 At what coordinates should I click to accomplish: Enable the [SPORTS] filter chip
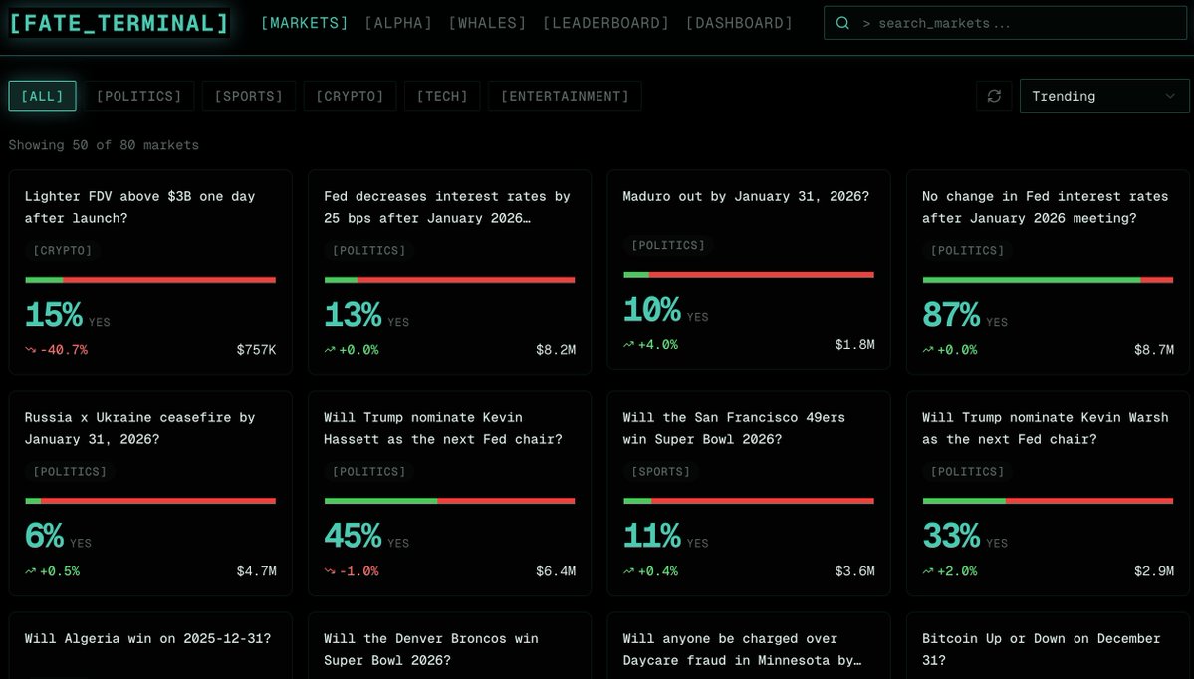248,96
